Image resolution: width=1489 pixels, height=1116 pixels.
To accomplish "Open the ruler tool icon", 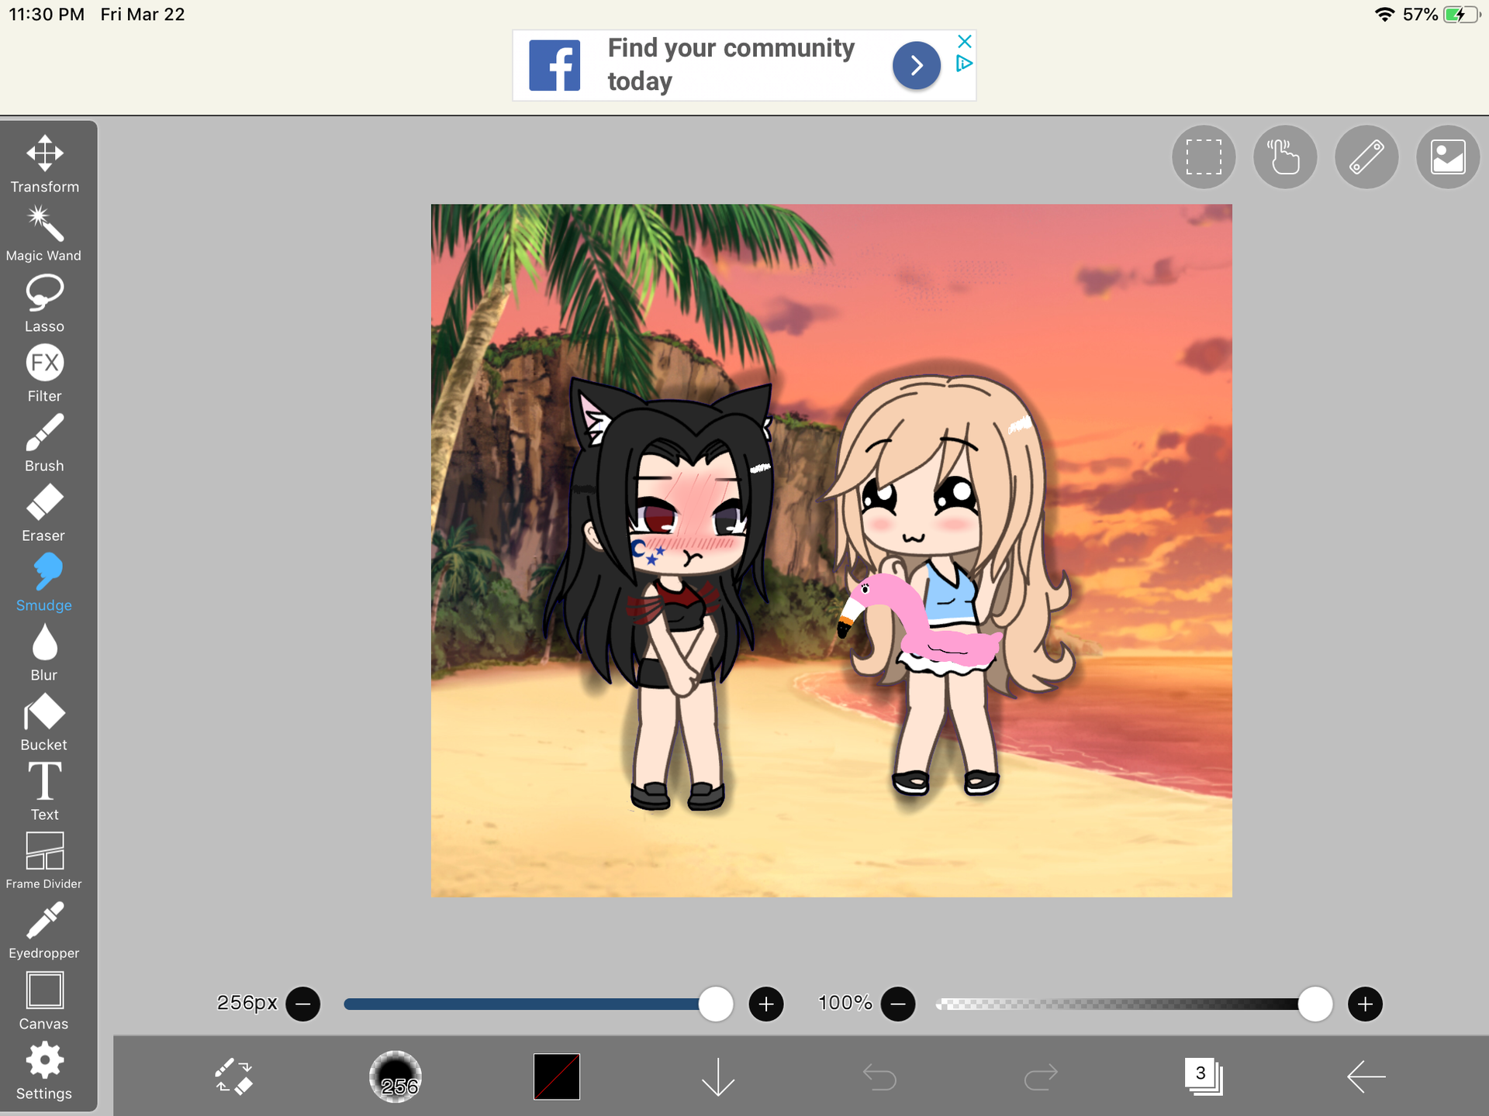I will pyautogui.click(x=1366, y=157).
